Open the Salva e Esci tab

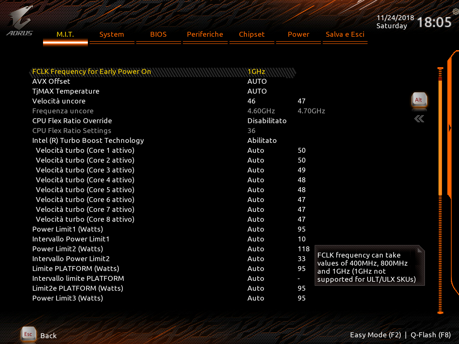tap(345, 34)
